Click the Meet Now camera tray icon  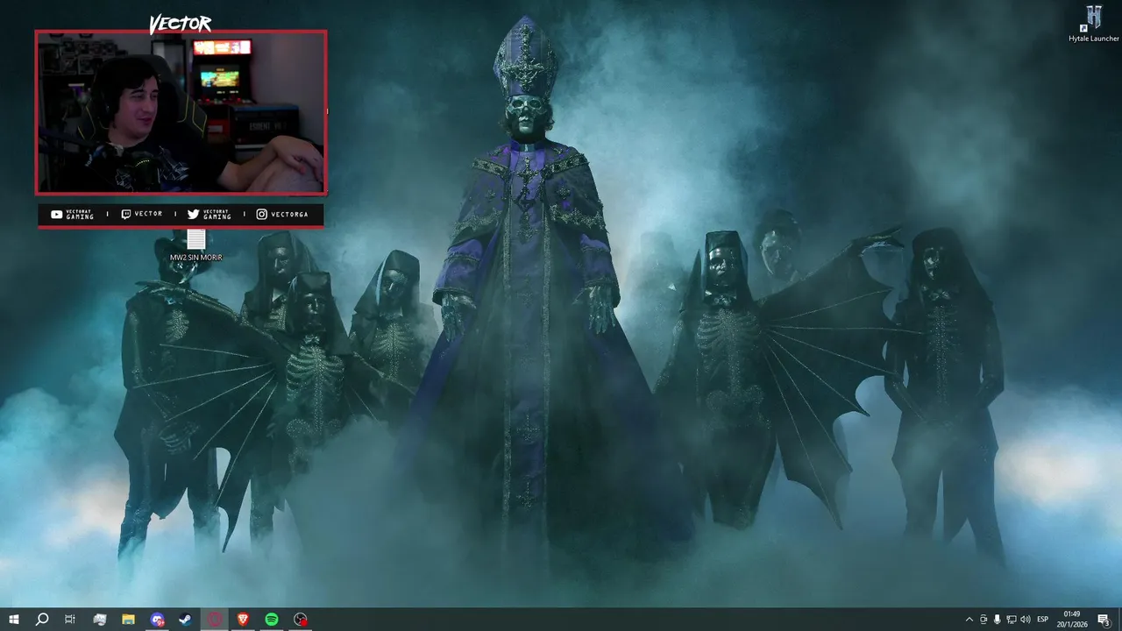(984, 620)
